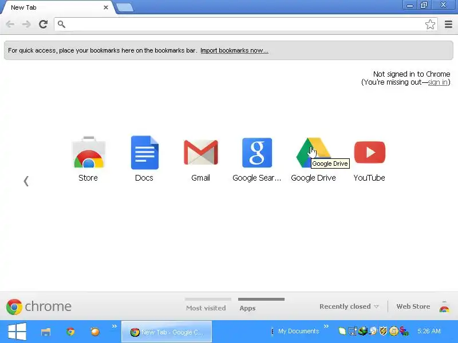Click the security shield tray icon
This screenshot has height=343, width=458.
point(383,331)
